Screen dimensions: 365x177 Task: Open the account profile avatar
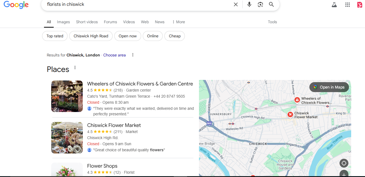[360, 5]
